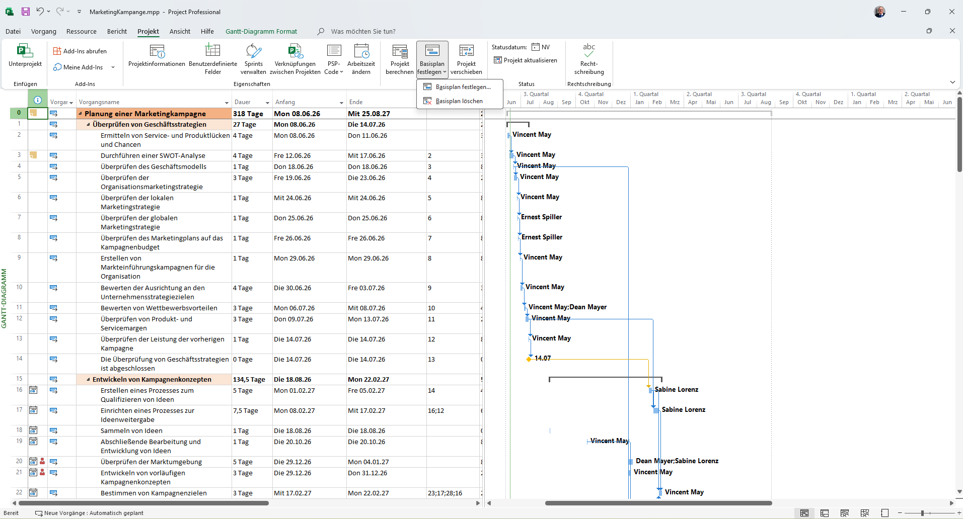Select Basisplan festlegen... menu entry

point(460,87)
